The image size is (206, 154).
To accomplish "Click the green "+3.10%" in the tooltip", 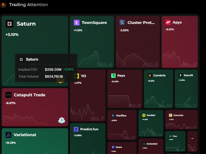I will point(68,70).
